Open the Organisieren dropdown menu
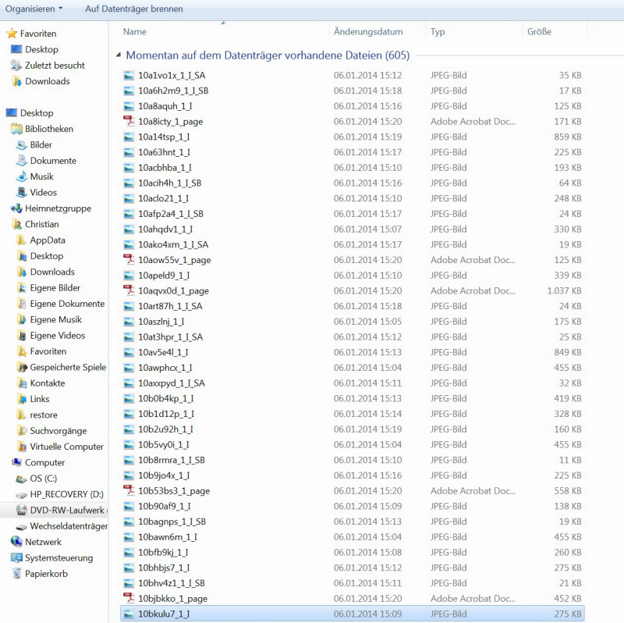The width and height of the screenshot is (624, 623). pyautogui.click(x=34, y=9)
